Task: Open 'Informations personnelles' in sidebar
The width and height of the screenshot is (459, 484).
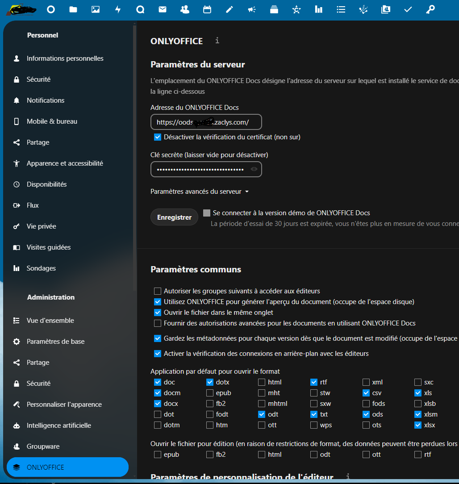Action: coord(65,58)
